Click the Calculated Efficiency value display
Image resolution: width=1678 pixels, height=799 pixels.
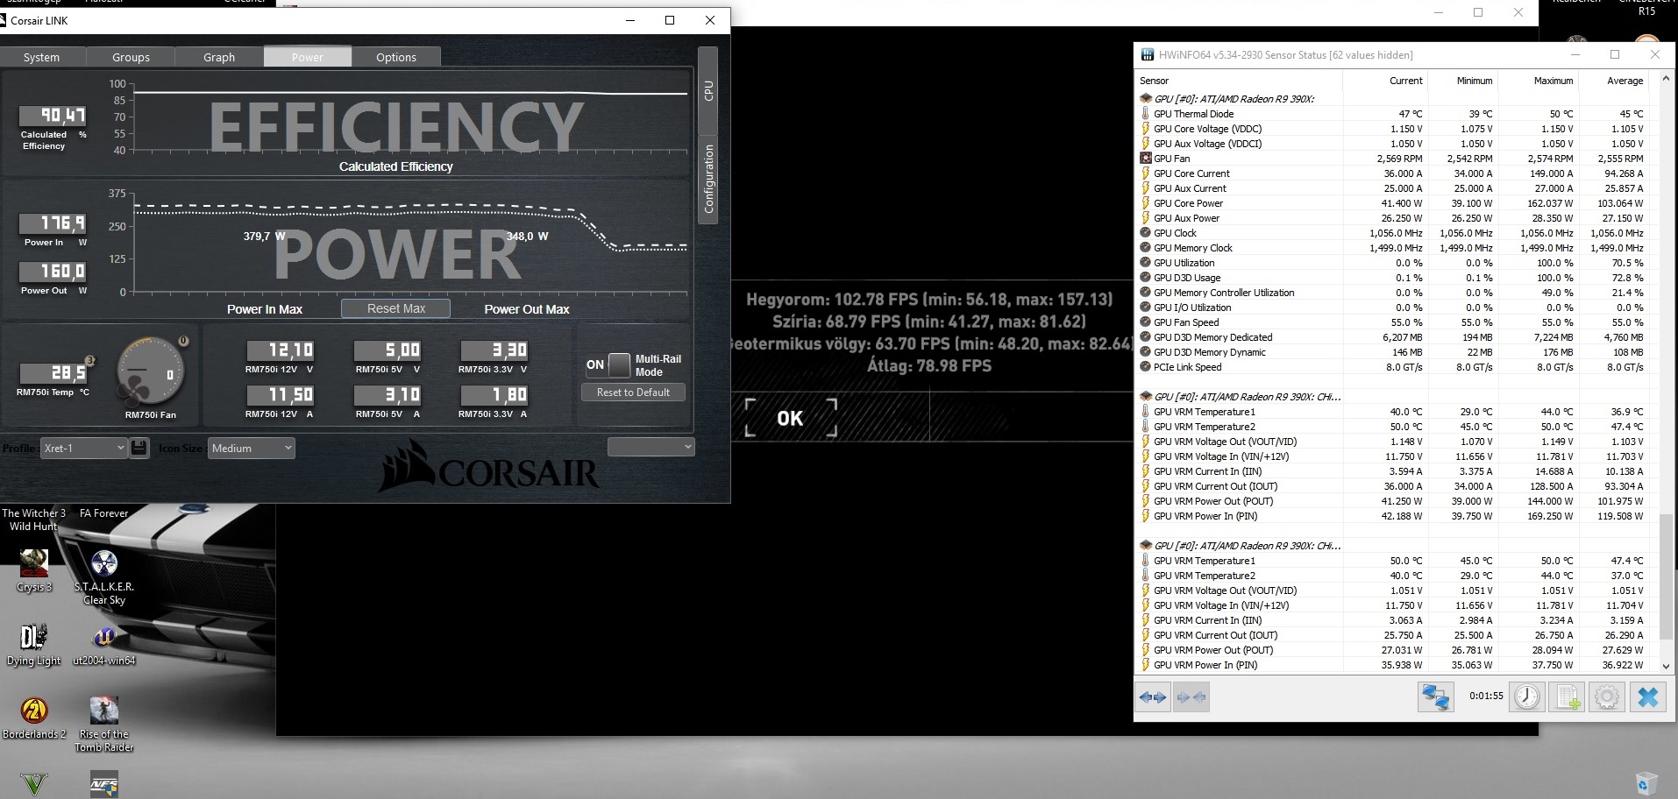click(x=53, y=116)
